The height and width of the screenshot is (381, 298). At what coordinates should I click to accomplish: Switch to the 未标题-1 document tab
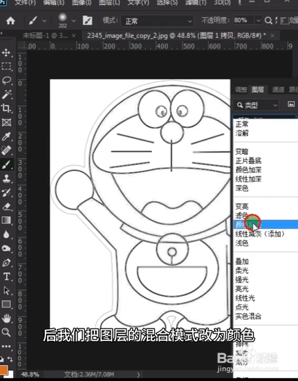pyautogui.click(x=45, y=36)
